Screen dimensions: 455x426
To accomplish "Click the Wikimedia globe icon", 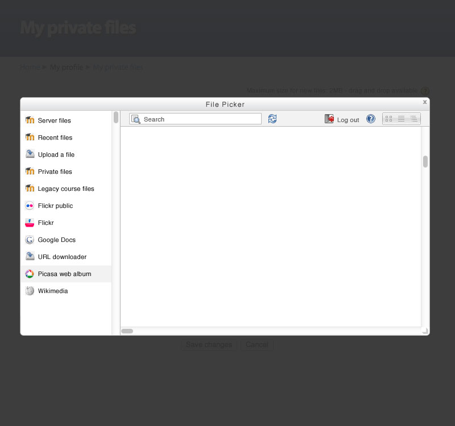I will 30,291.
